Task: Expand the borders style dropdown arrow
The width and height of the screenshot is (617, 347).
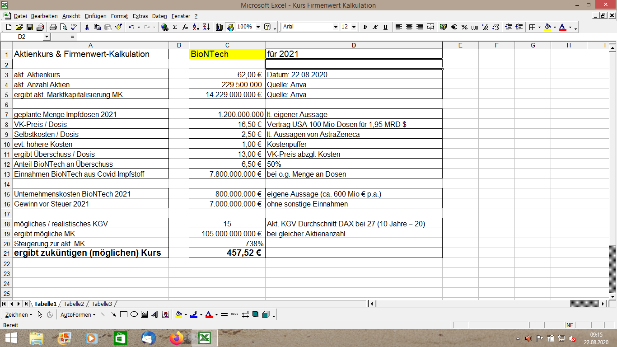Action: tap(540, 27)
